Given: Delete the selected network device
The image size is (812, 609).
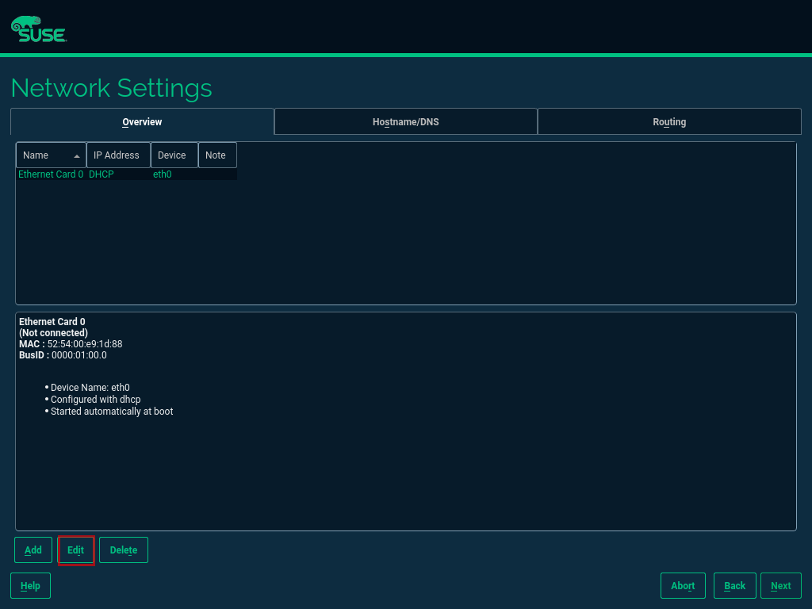Looking at the screenshot, I should point(123,550).
